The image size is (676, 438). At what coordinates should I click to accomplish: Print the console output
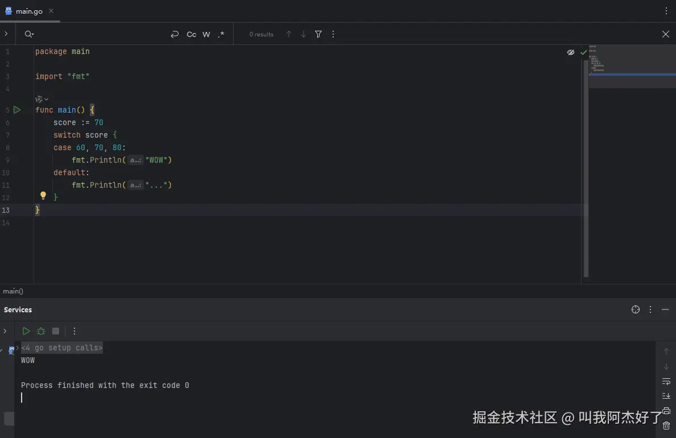pyautogui.click(x=666, y=410)
